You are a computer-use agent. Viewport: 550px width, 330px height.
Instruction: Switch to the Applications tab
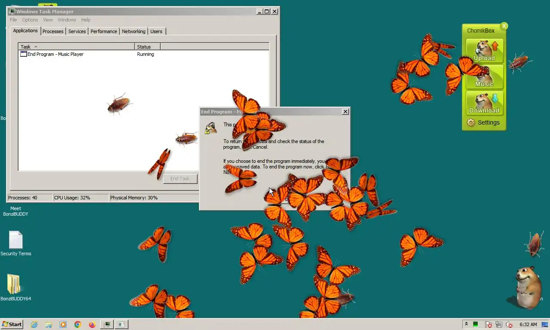point(25,31)
